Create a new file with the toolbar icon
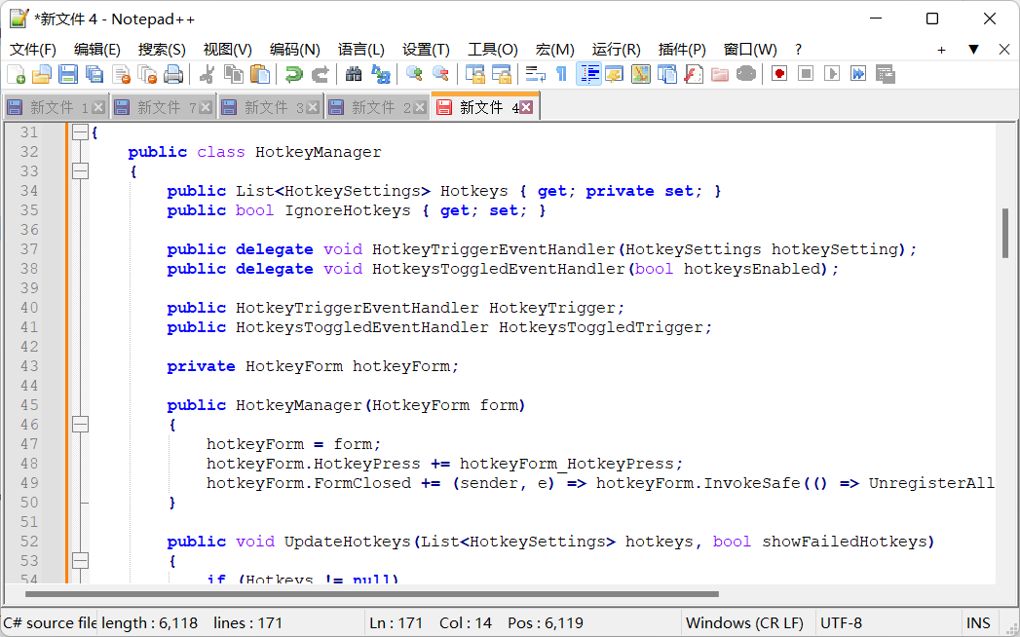 point(17,74)
